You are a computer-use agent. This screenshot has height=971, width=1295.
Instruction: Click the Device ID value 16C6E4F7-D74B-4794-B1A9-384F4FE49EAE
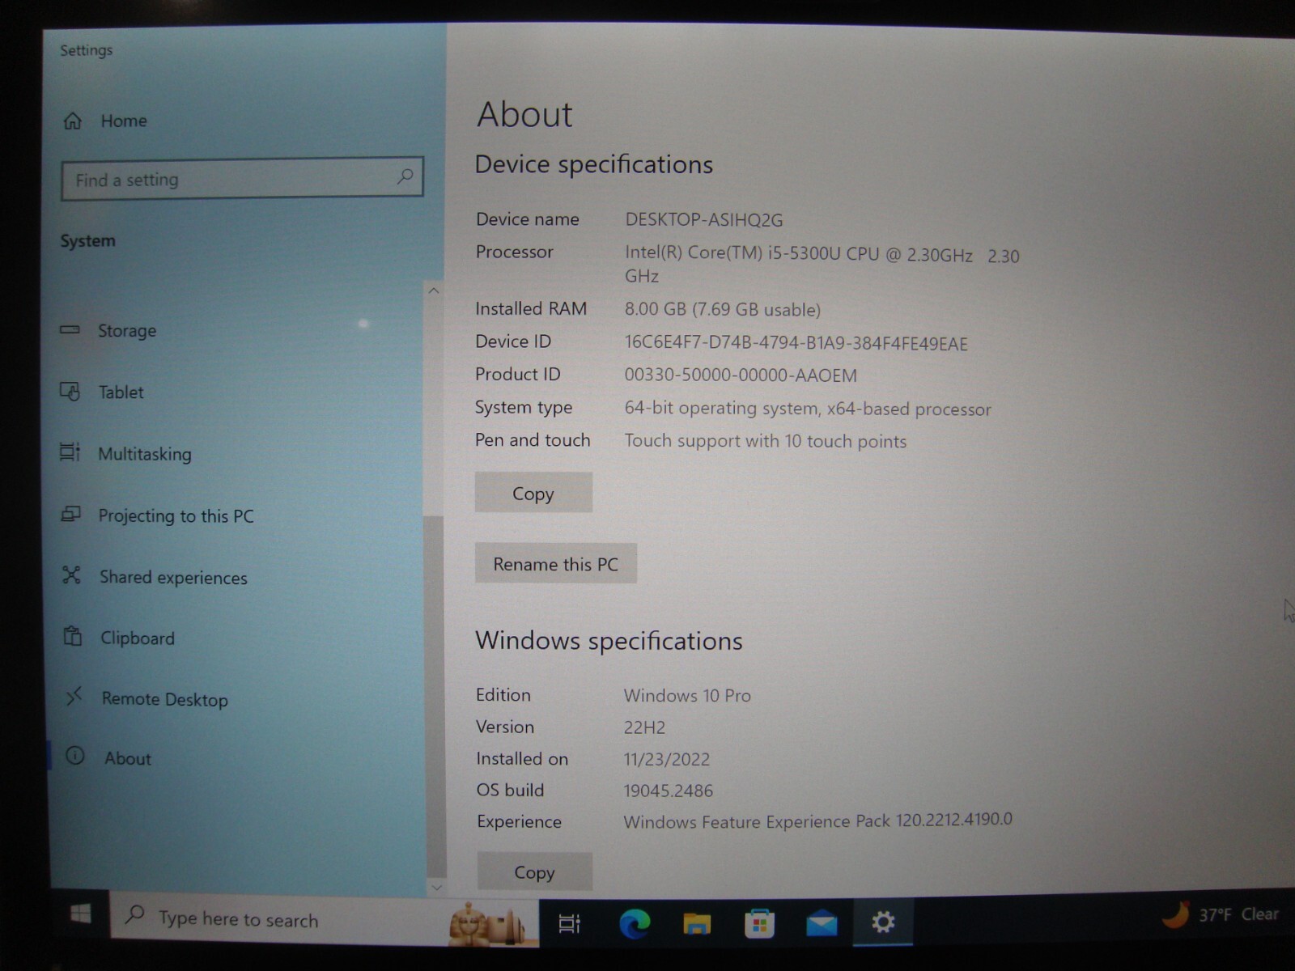tap(796, 343)
